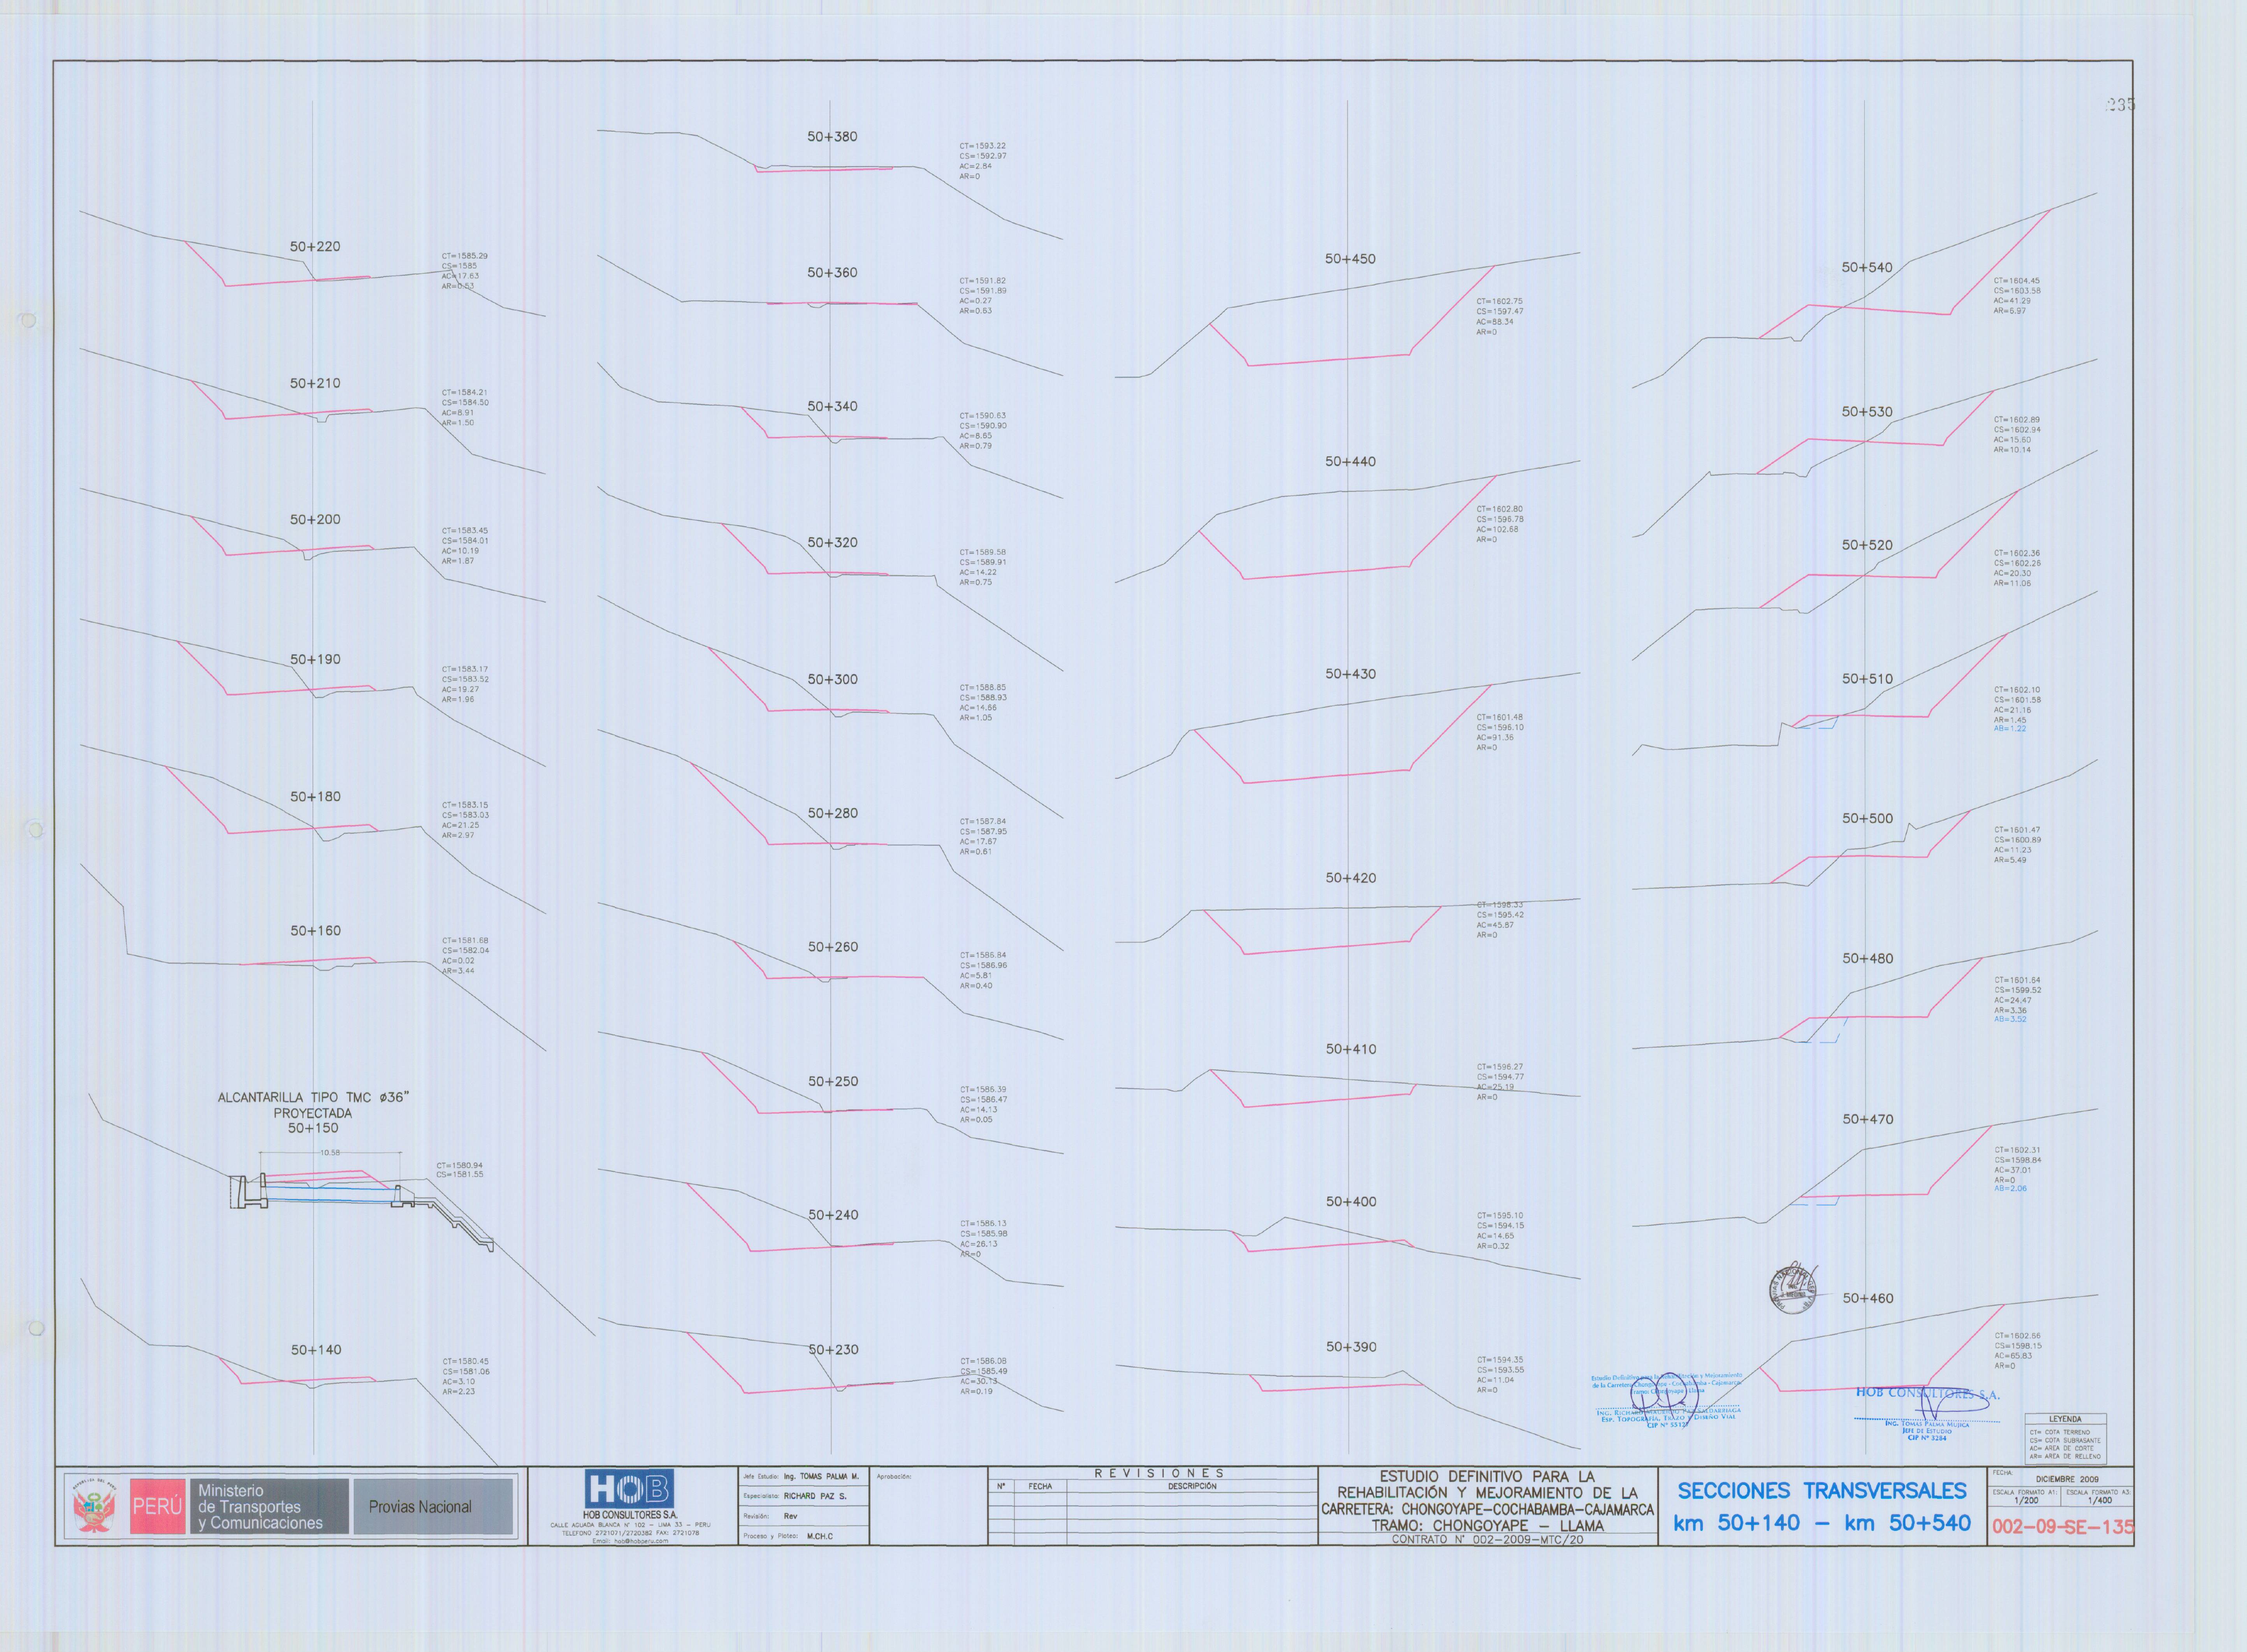The width and height of the screenshot is (2247, 1652).
Task: Click the red sheet code '002-09-SE-135'
Action: [x=2062, y=1527]
